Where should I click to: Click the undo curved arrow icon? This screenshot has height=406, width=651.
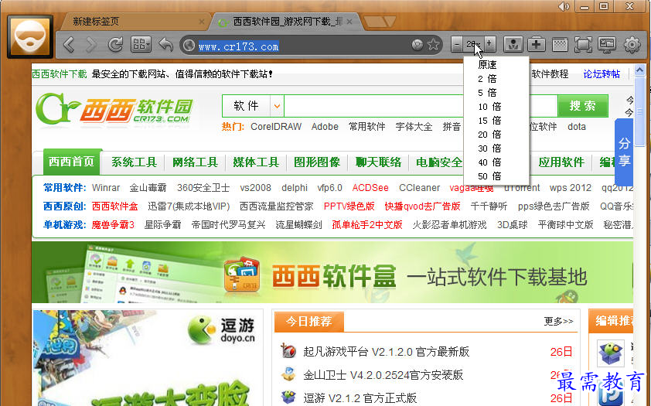pos(166,44)
